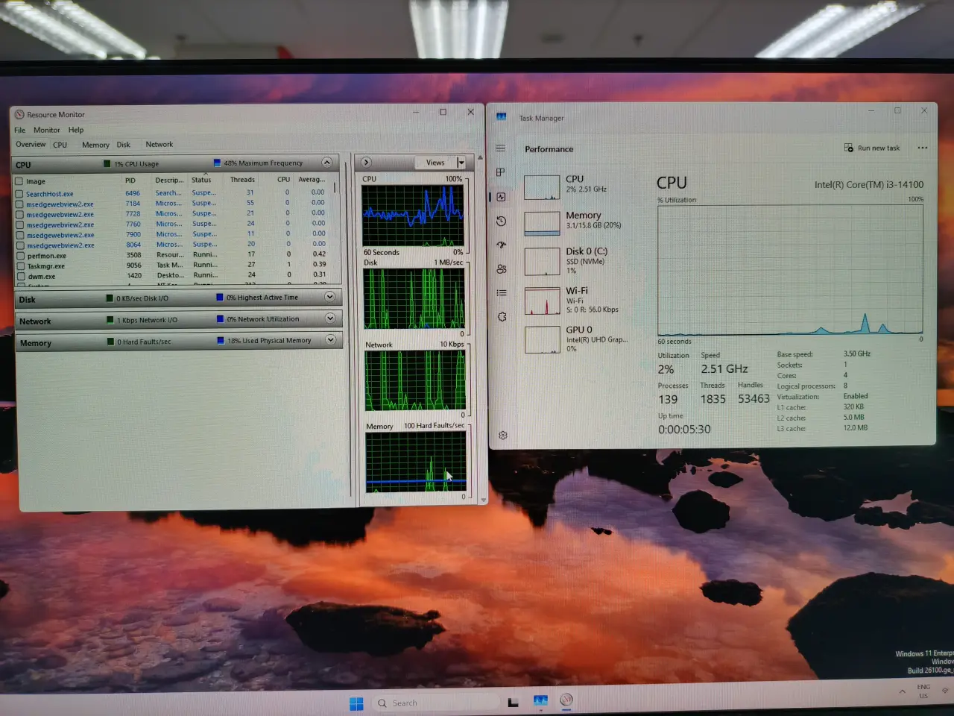Open Task Manager settings gear
The height and width of the screenshot is (716, 954).
click(503, 435)
